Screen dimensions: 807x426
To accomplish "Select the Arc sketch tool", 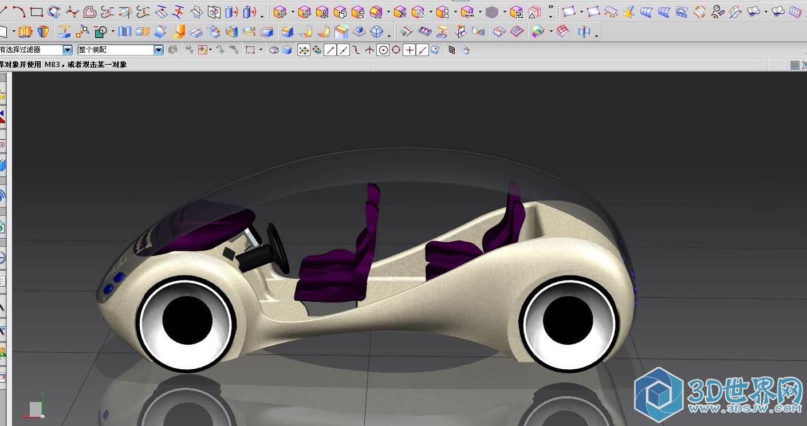I will coord(19,11).
